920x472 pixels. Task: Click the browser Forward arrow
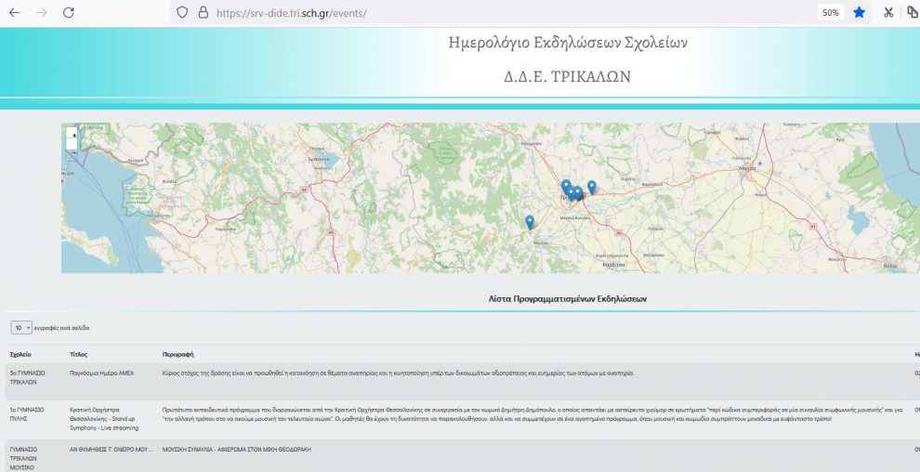point(41,13)
